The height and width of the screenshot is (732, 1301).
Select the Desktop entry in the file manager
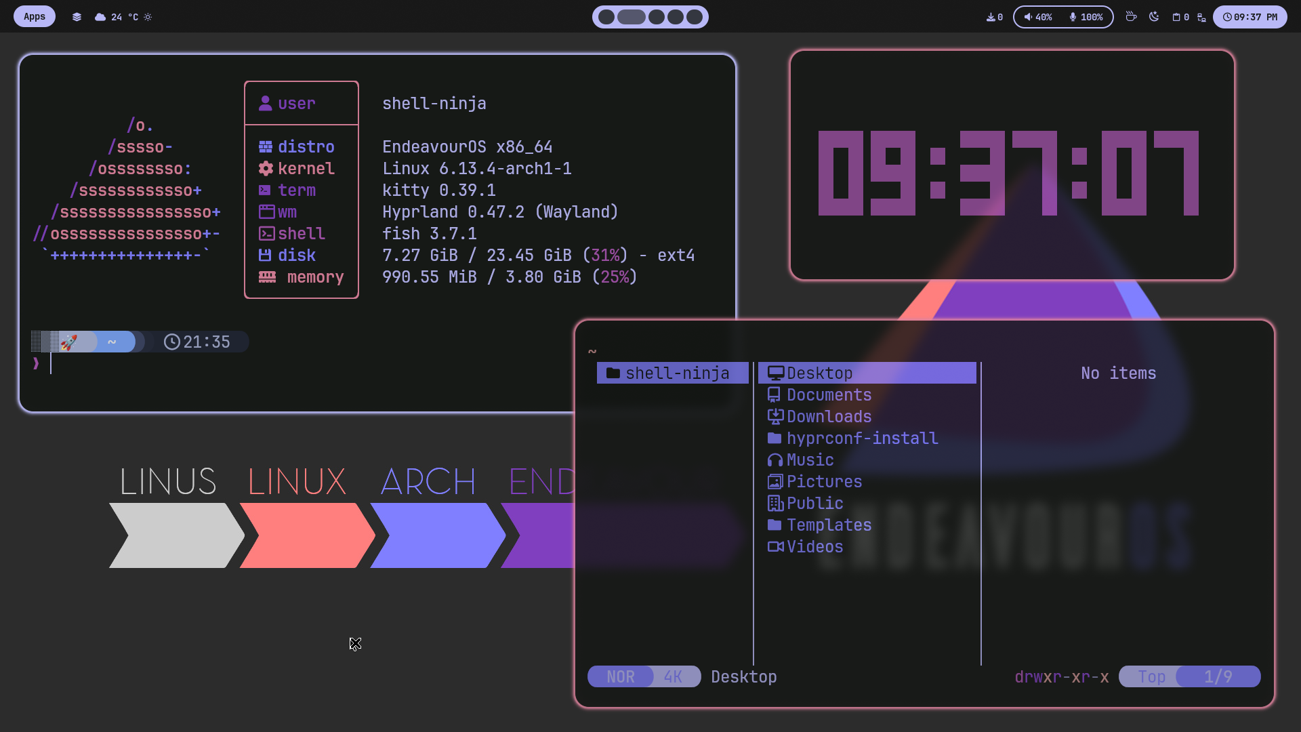click(x=867, y=373)
